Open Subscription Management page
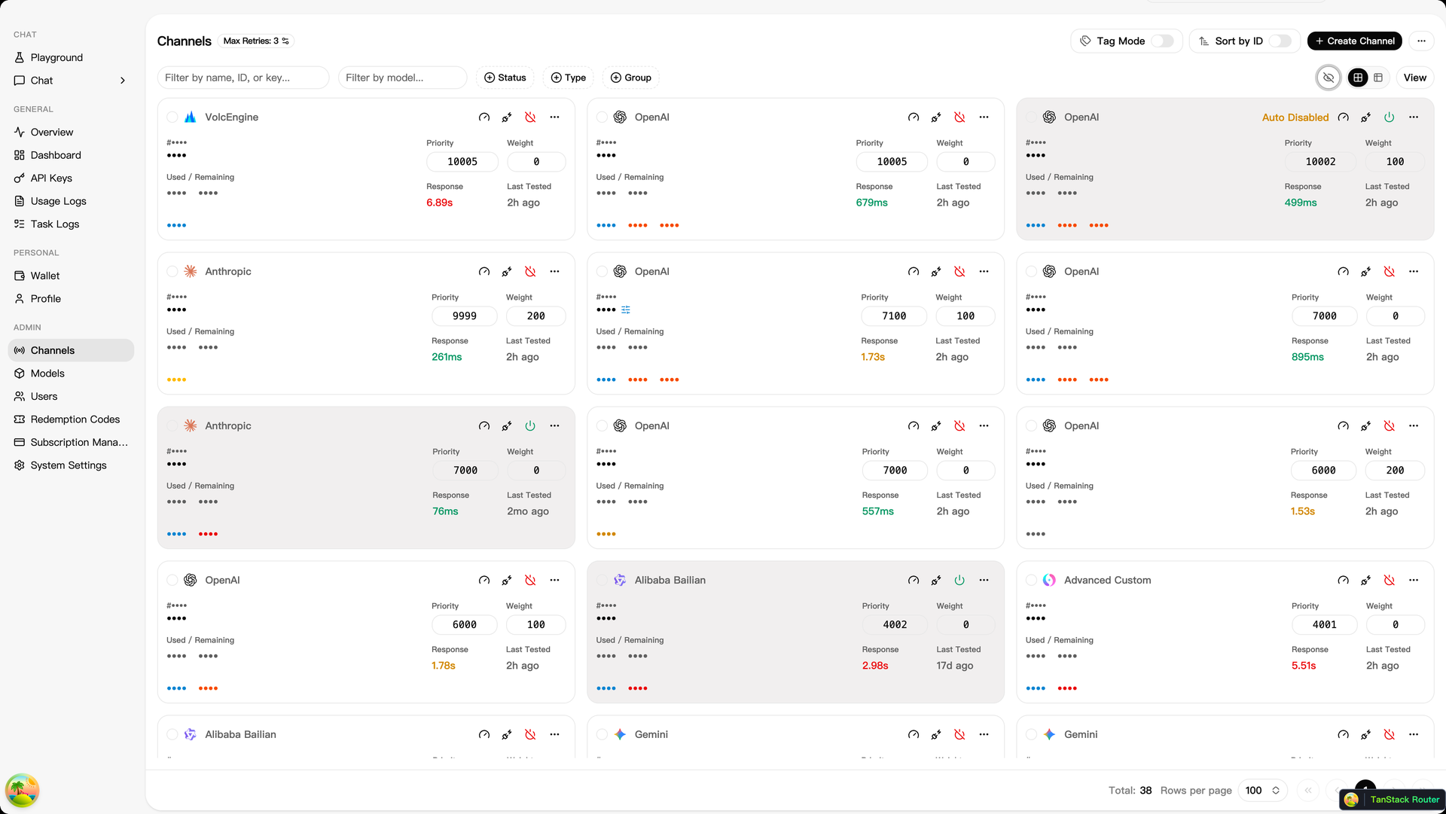Image resolution: width=1446 pixels, height=814 pixels. (71, 443)
